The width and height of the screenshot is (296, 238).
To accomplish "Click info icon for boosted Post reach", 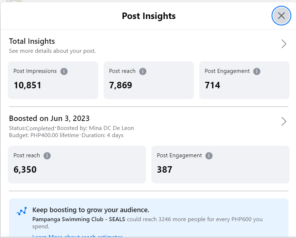I will (47, 155).
